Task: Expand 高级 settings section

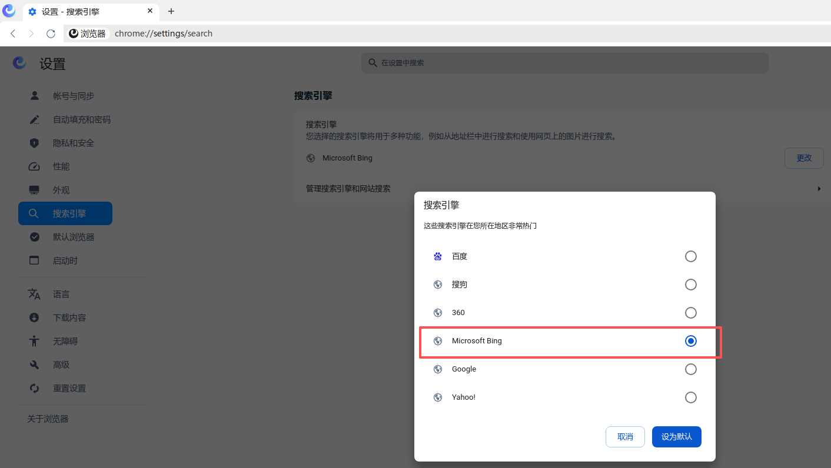Action: (61, 365)
